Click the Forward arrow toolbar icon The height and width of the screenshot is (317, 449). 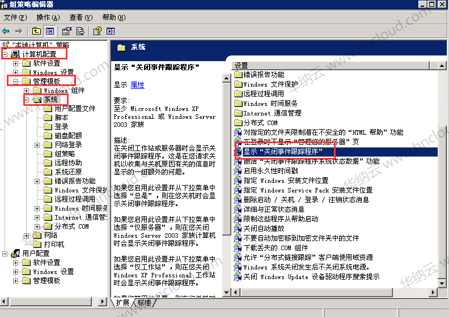pyautogui.click(x=19, y=31)
